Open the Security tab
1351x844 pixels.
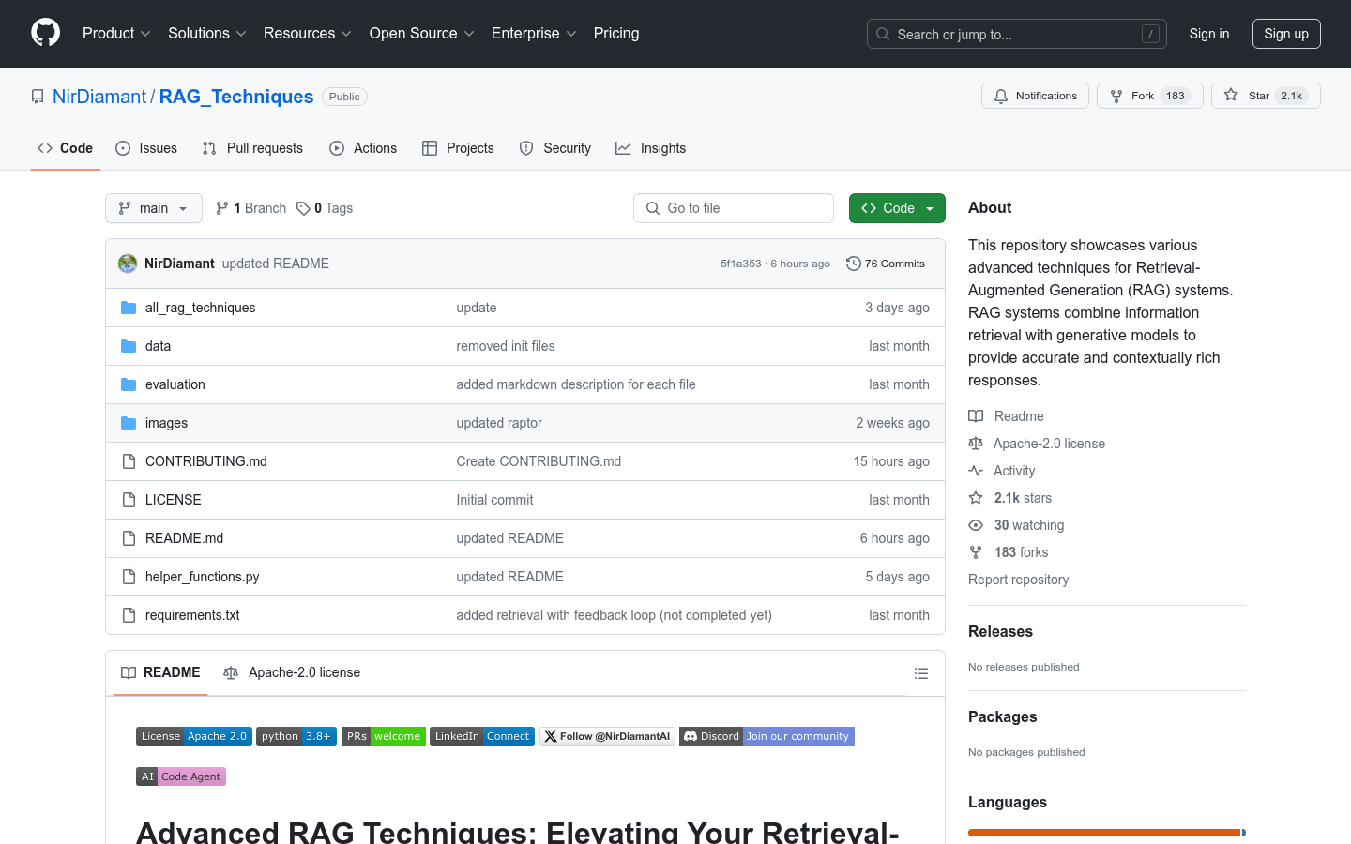tap(555, 148)
